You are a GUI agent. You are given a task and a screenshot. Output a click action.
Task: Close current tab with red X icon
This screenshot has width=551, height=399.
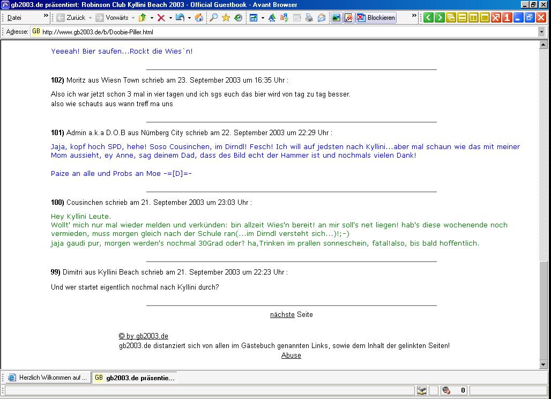[540, 18]
